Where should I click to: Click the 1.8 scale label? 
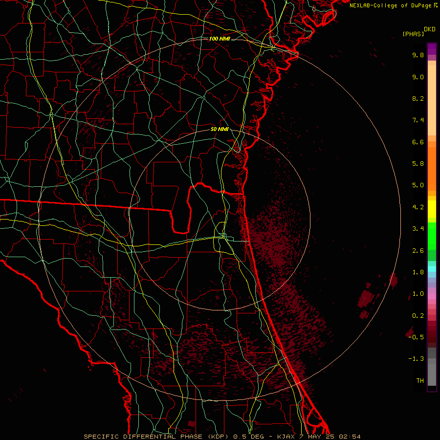coord(418,272)
